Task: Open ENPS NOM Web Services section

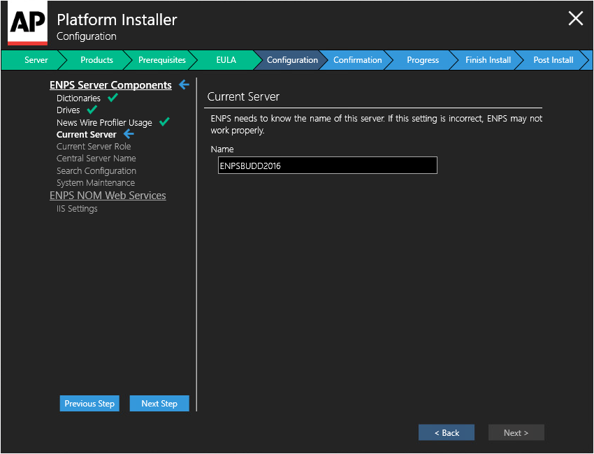Action: click(108, 196)
